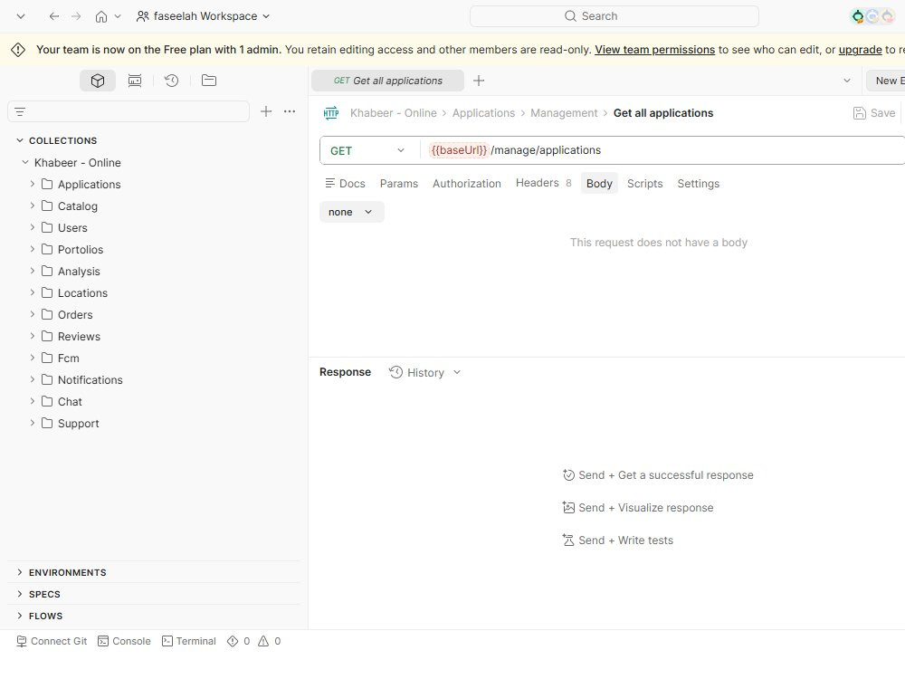Click the sync status avatar icon
This screenshot has width=905, height=679.
point(858,16)
